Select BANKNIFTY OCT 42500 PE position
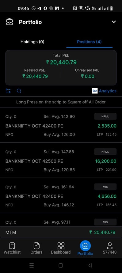Viewport: 122px width, 273px height. click(x=61, y=160)
